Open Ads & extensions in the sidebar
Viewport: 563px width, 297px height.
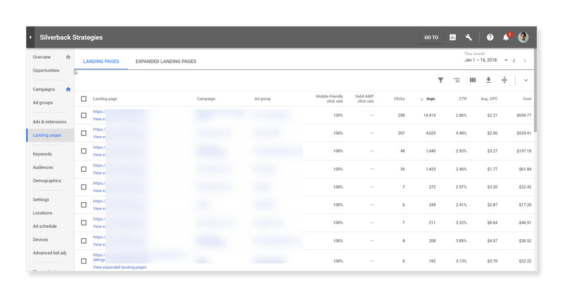point(50,122)
